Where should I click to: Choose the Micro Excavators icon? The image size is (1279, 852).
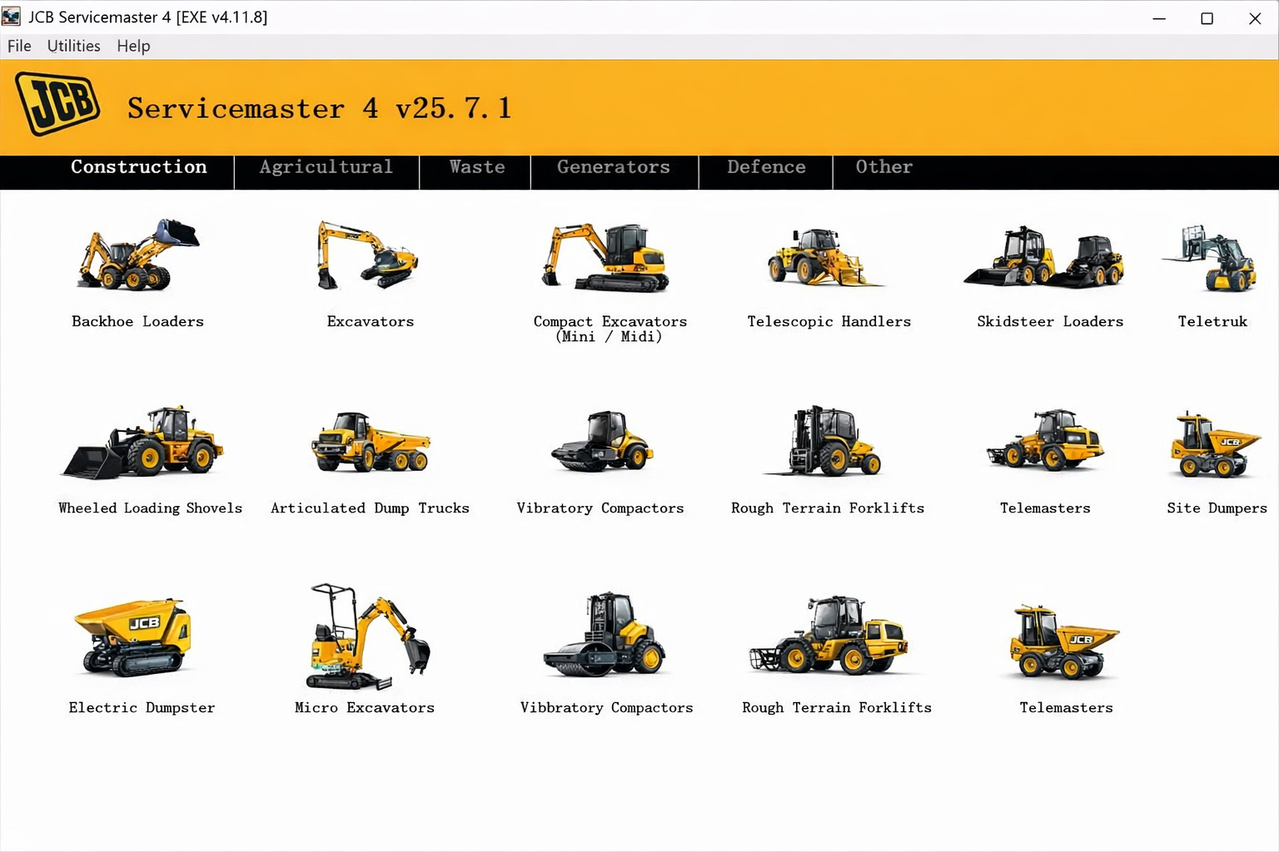[x=366, y=637]
